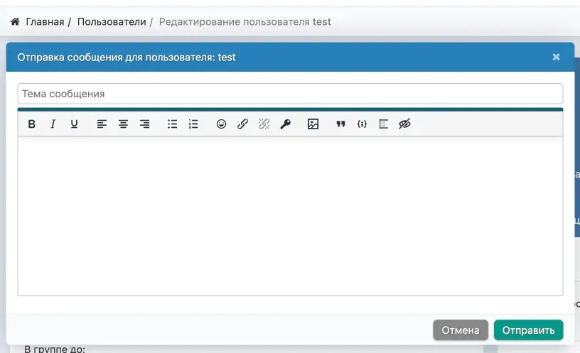Focus the Тема сообщения input field
Image resolution: width=580 pixels, height=353 pixels.
tap(291, 94)
